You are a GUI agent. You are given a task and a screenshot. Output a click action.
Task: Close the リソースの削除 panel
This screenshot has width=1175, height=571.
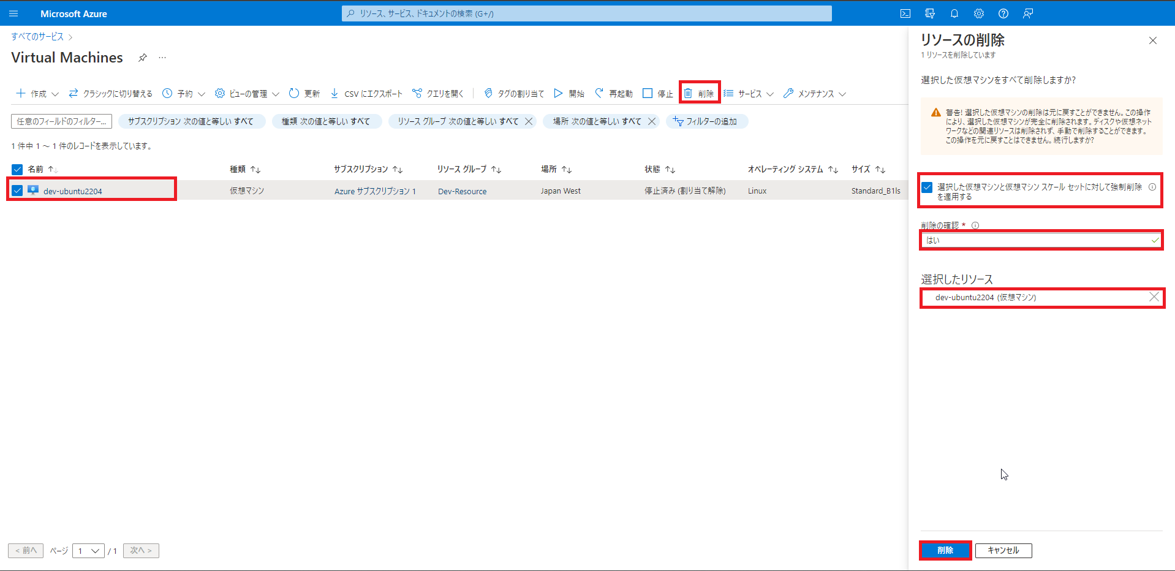tap(1153, 40)
